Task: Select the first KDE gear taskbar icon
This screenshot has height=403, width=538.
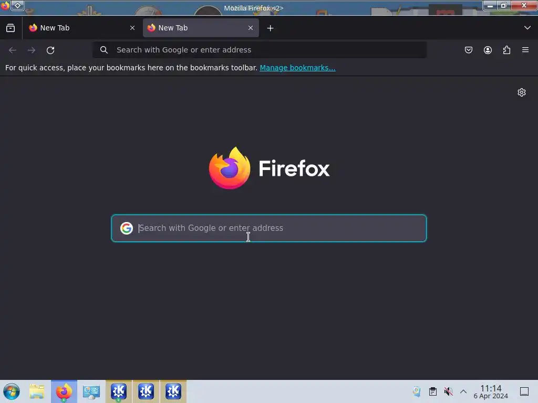Action: coord(119,391)
